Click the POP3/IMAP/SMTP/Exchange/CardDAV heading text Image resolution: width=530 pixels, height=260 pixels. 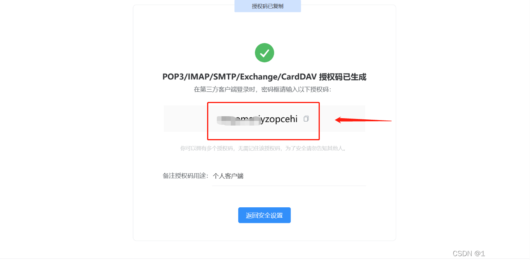(x=239, y=77)
